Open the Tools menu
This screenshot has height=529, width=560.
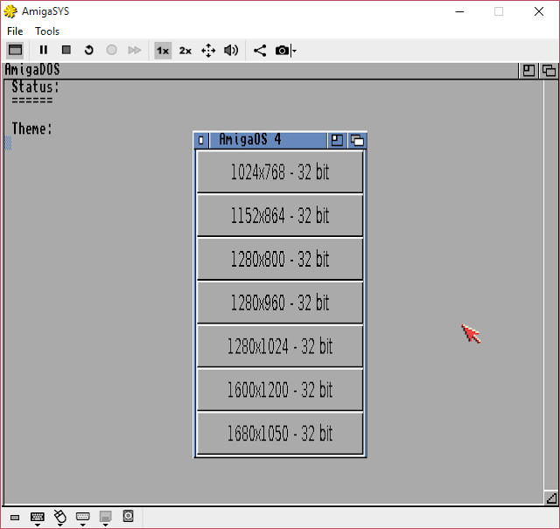coord(47,31)
